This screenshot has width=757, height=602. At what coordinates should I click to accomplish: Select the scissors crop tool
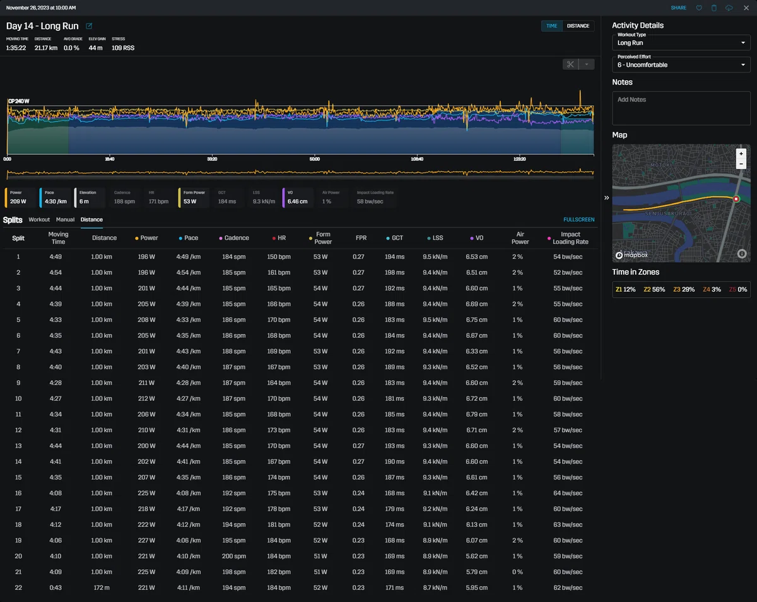tap(570, 64)
